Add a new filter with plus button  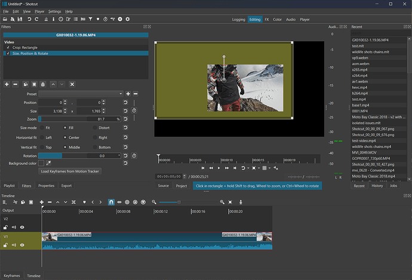click(7, 84)
